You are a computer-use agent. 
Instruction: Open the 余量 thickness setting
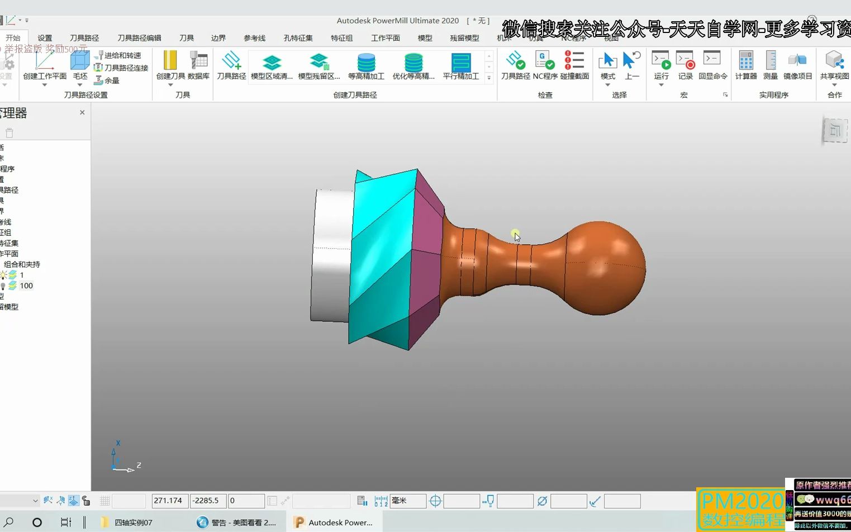tap(107, 80)
